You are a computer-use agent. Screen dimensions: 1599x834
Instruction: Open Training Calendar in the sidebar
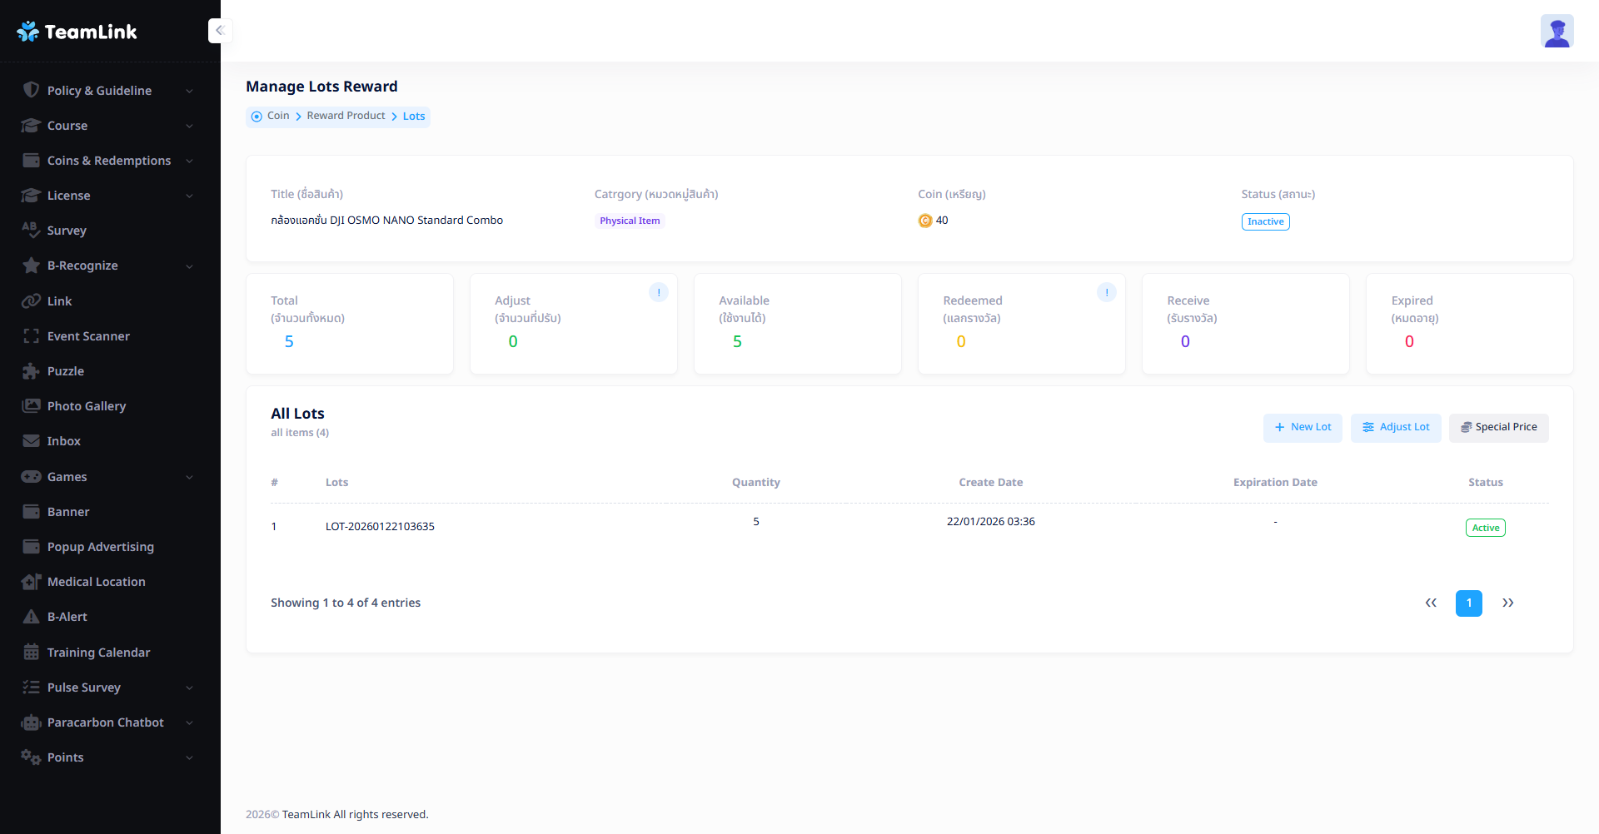[x=98, y=653]
